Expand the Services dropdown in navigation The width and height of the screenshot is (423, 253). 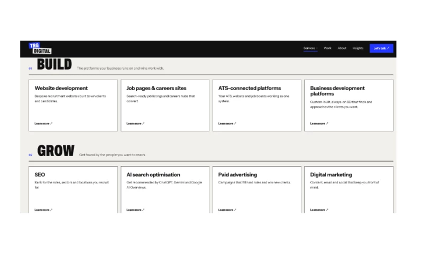[x=310, y=48]
